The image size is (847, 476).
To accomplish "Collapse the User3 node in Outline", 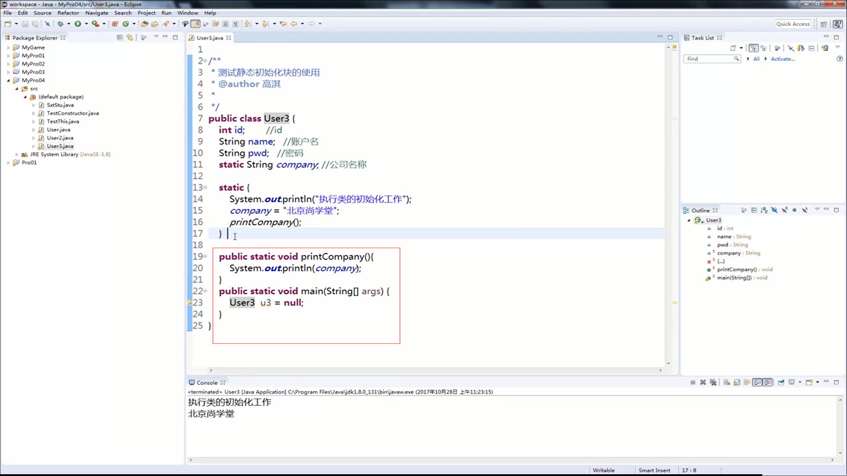I will pos(689,220).
